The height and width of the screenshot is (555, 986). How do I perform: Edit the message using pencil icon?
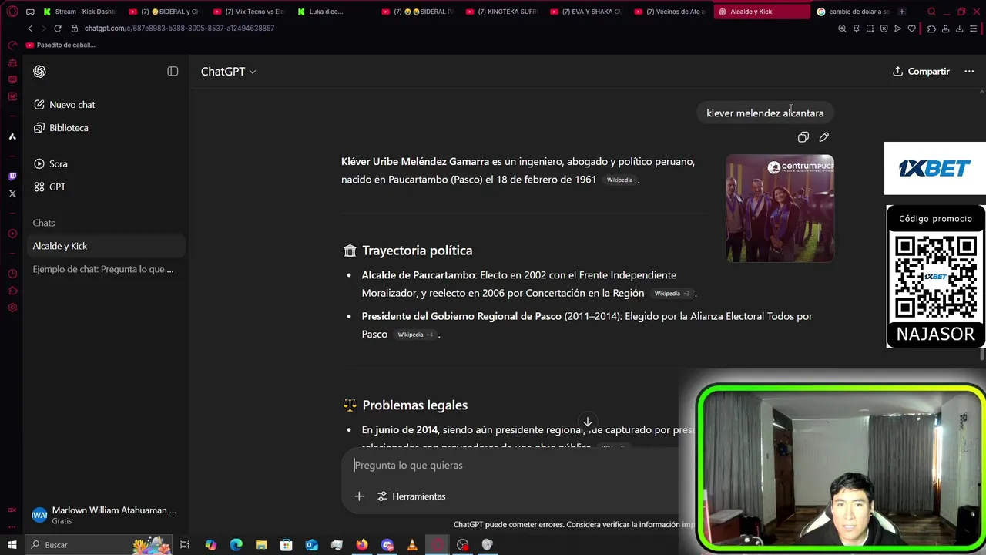824,137
